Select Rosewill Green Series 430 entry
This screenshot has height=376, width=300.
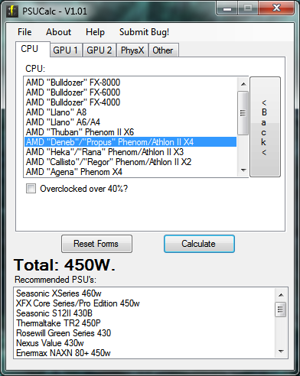144,333
